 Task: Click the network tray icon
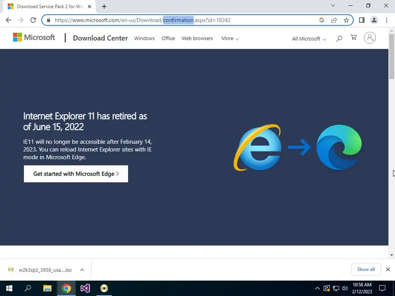tap(336, 288)
